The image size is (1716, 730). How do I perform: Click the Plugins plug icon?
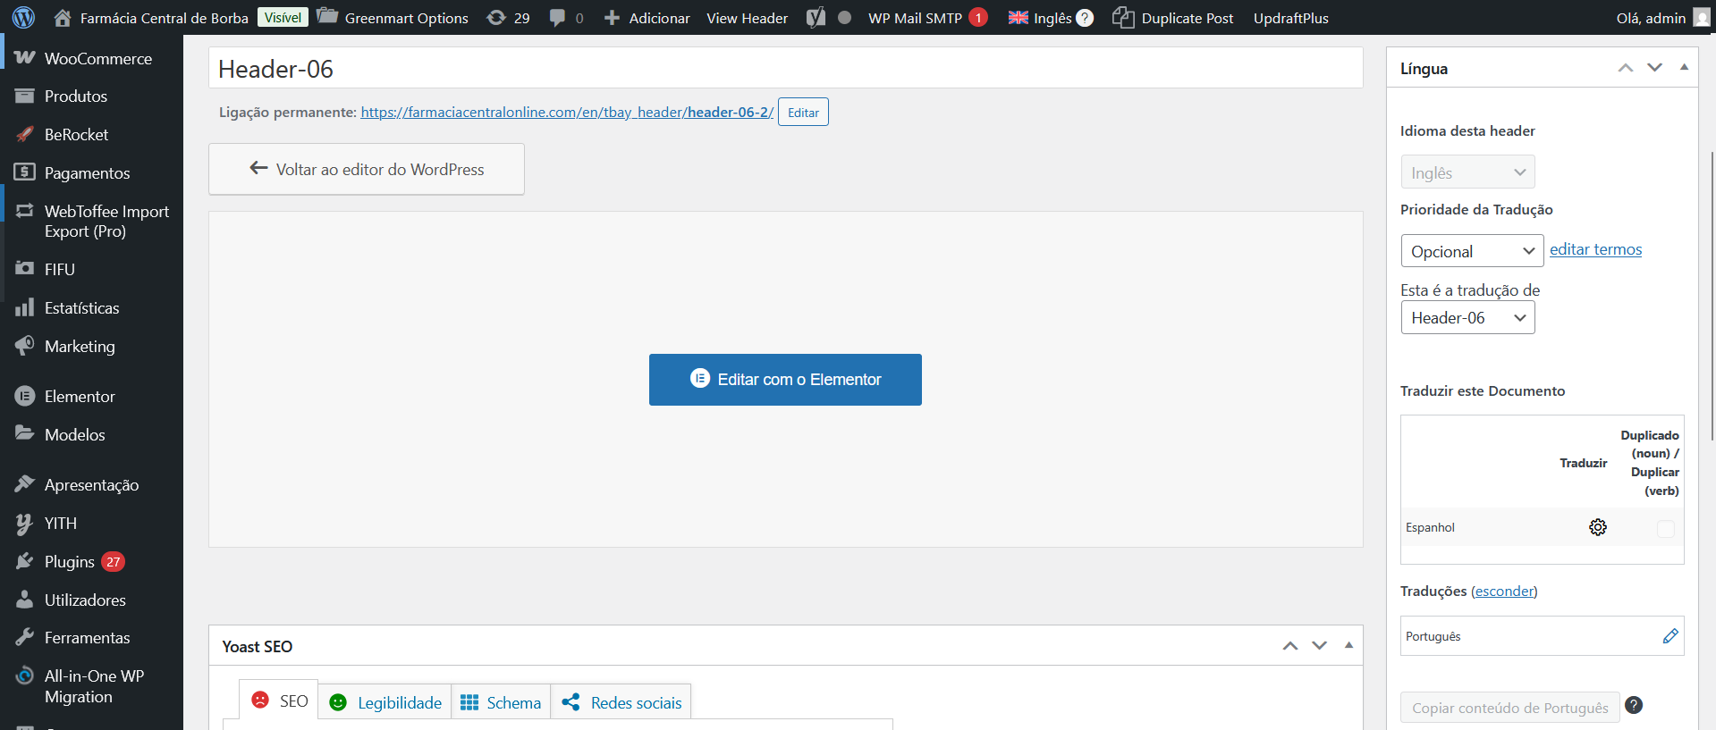point(25,561)
